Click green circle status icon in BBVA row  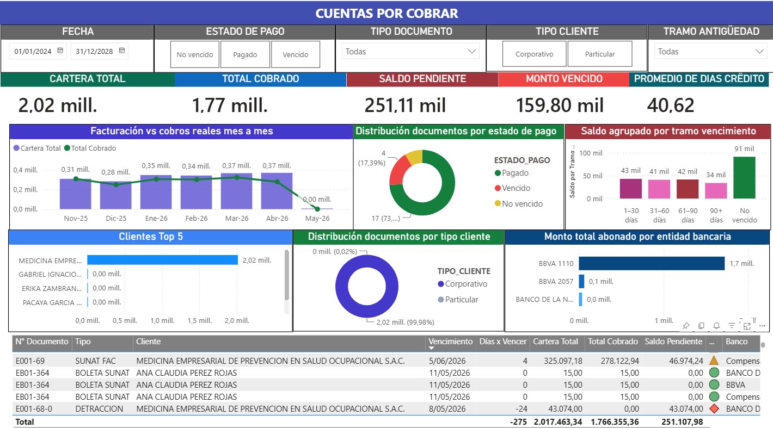[x=714, y=384]
